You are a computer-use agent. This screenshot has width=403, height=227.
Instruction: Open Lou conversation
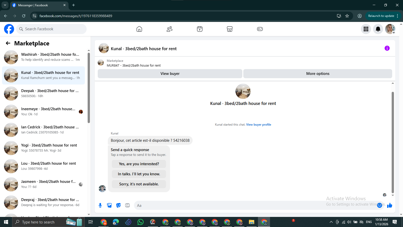click(43, 166)
